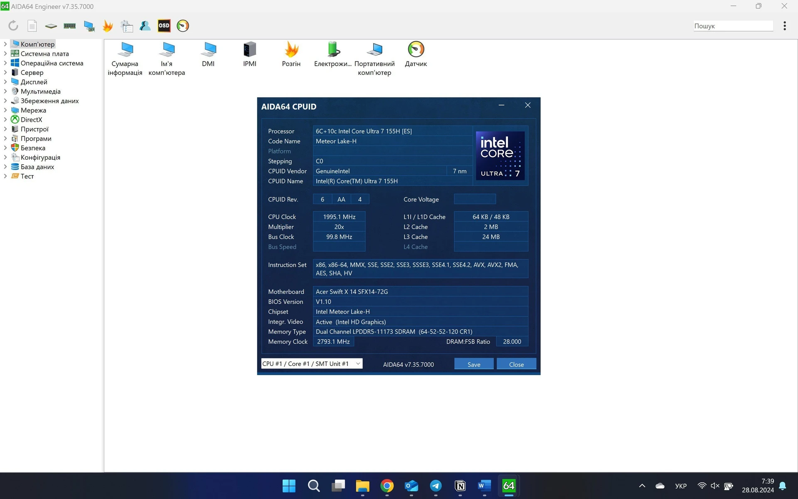Minimize the AIDA64 CPUID dialog
The image size is (798, 499).
(501, 105)
